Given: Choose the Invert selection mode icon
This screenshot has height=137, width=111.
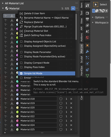Looking at the screenshot, I should coord(103,11).
